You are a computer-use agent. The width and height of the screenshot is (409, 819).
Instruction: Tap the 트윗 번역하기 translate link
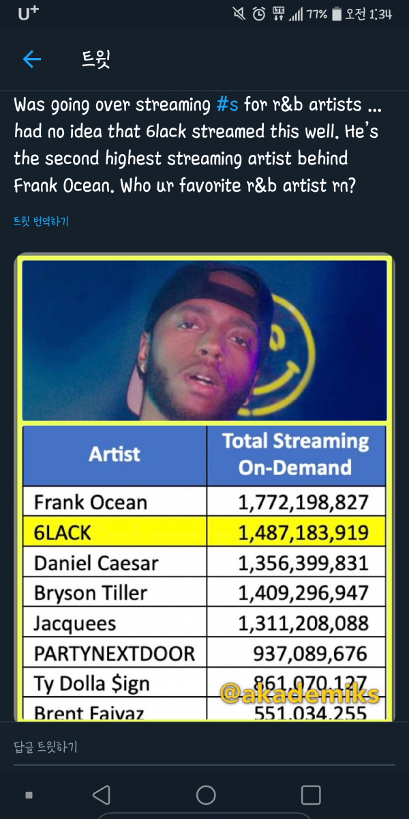tap(41, 221)
